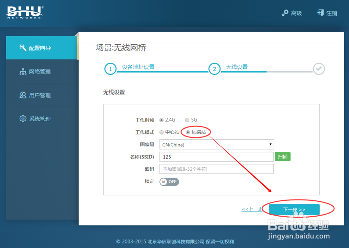This screenshot has width=349, height=248.
Task: Click the 下一步 >> next button
Action: 294,210
